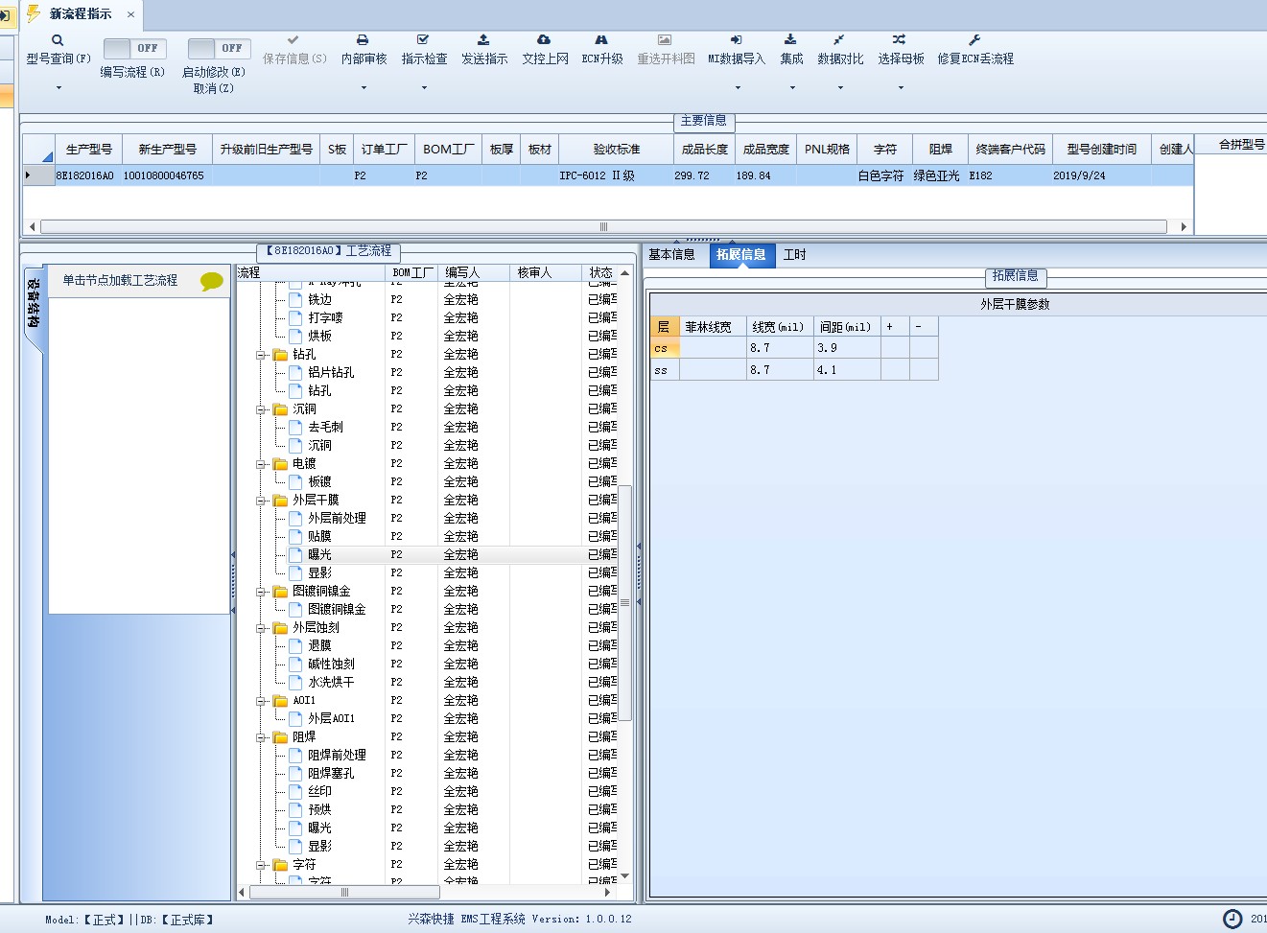Sort by the 生产型号 column header
This screenshot has height=933, width=1267.
coord(88,150)
